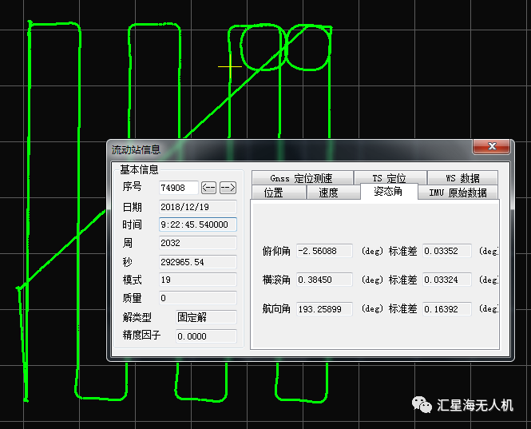Image resolution: width=531 pixels, height=429 pixels.
Task: Click the 横滚角 标准差 value 0.03324
Action: point(446,280)
